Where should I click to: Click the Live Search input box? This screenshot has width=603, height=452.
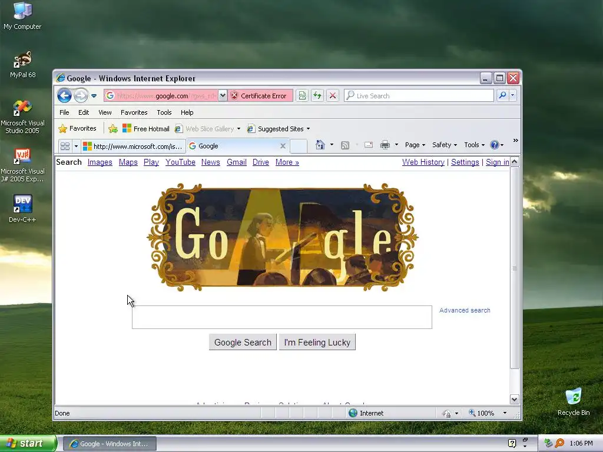point(419,96)
